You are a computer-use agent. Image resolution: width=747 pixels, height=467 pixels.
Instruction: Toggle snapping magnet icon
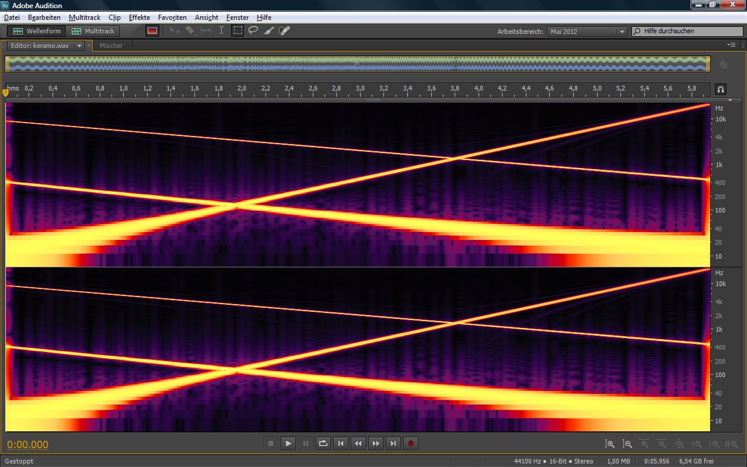(720, 89)
